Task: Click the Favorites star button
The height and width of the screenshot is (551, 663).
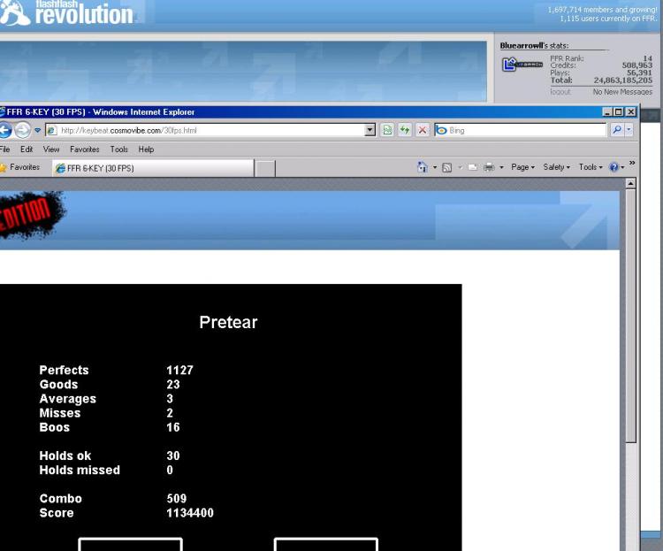Action: pyautogui.click(x=19, y=167)
